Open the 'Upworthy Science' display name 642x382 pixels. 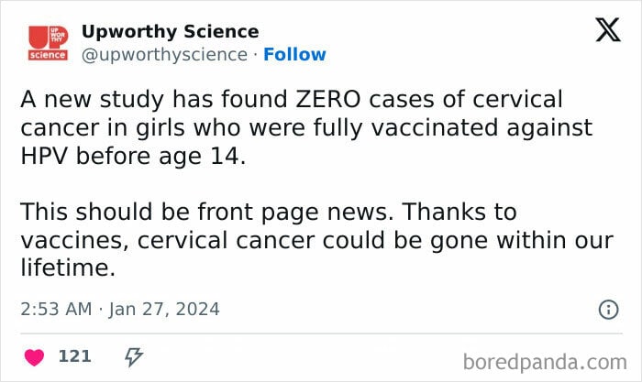(x=170, y=31)
